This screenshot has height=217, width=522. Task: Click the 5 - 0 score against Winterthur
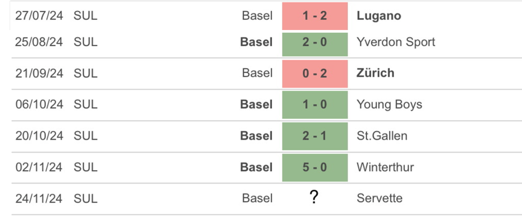pos(315,167)
